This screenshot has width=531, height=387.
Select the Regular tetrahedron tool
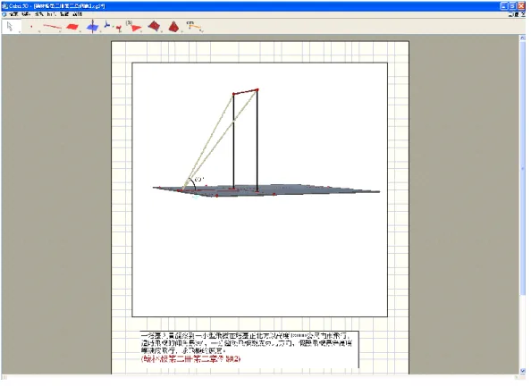tap(174, 27)
